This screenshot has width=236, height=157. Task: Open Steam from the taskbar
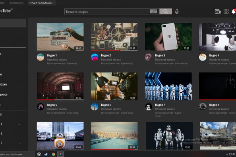tap(46, 154)
